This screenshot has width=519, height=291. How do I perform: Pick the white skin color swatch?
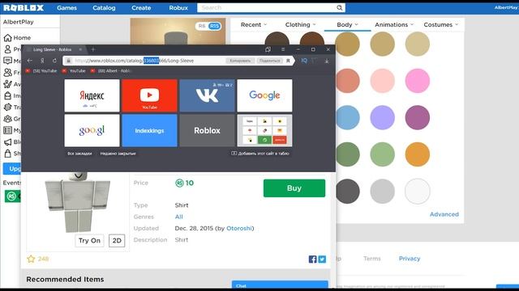point(418,191)
